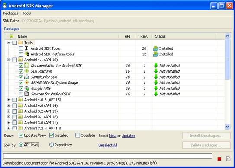Click the Tools folder icon
Image resolution: width=235 pixels, height=168 pixels.
[20, 42]
